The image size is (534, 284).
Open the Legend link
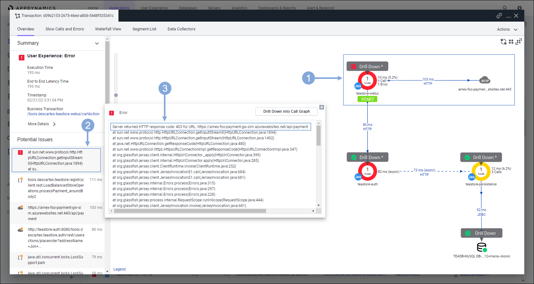point(119,269)
